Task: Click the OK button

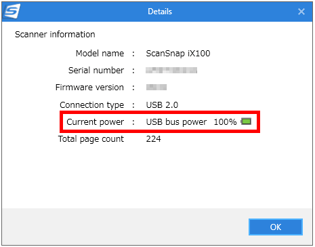Action: pyautogui.click(x=276, y=227)
